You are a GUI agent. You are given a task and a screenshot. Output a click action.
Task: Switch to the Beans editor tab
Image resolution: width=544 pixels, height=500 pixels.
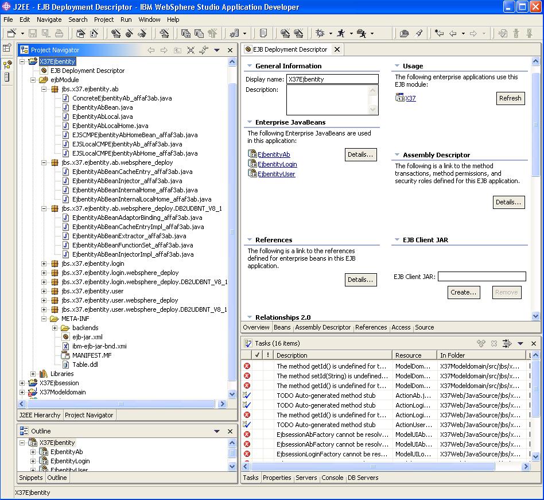282,327
